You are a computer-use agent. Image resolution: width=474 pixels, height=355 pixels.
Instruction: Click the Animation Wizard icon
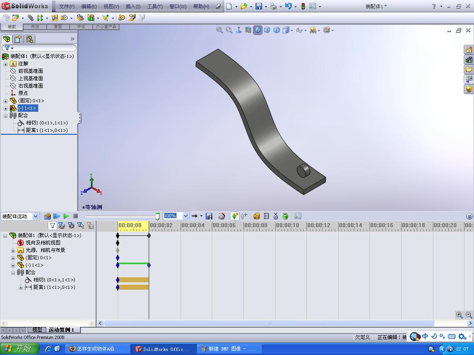222,216
